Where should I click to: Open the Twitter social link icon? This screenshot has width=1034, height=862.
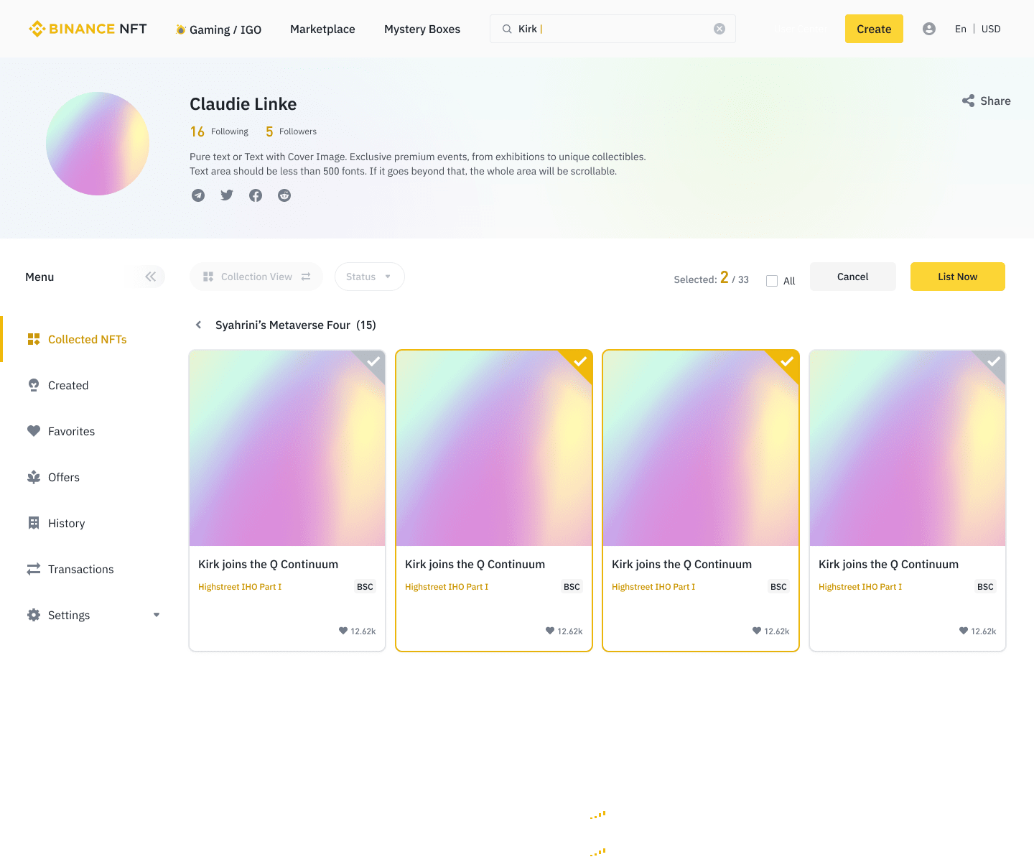pos(227,195)
